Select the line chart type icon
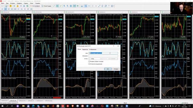Image resolution: width=193 pixels, height=108 pixels. click(x=61, y=6)
